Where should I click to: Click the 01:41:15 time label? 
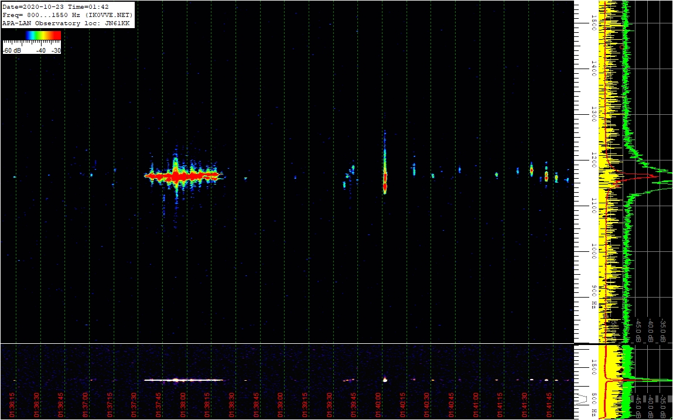point(500,405)
